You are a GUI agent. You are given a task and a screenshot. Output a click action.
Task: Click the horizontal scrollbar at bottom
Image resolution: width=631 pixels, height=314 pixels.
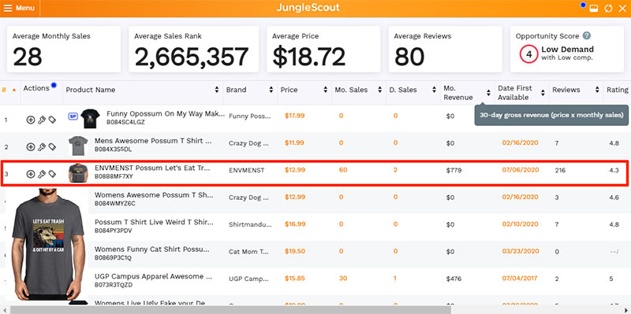[230, 310]
